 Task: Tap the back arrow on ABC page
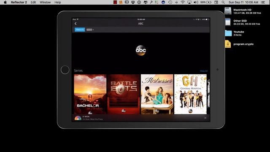tap(76, 24)
